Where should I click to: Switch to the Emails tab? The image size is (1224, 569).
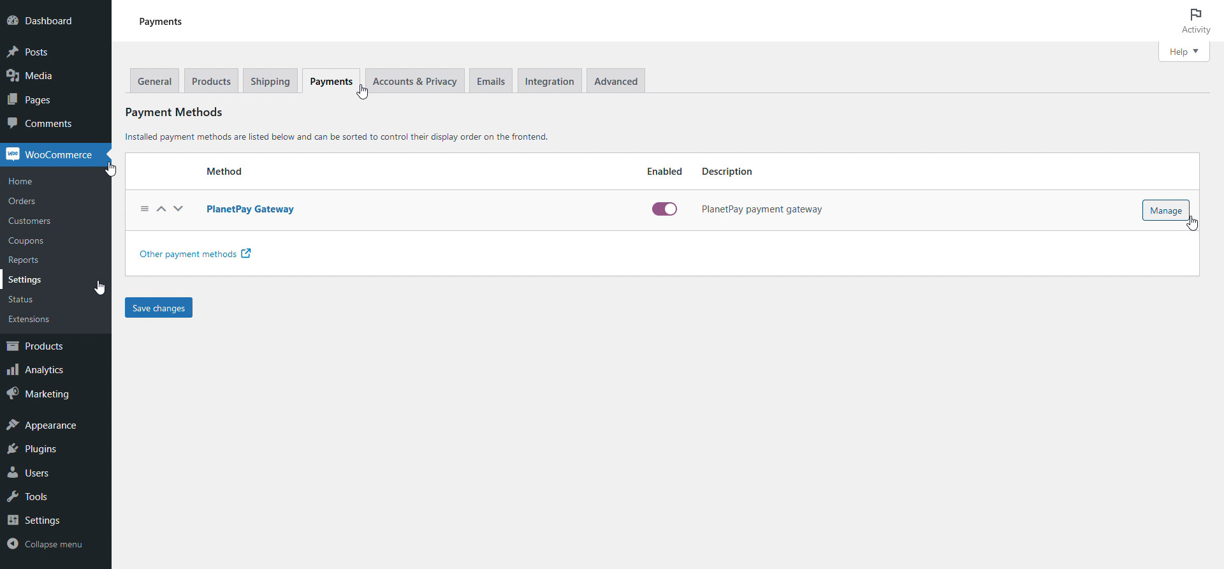[x=491, y=81]
